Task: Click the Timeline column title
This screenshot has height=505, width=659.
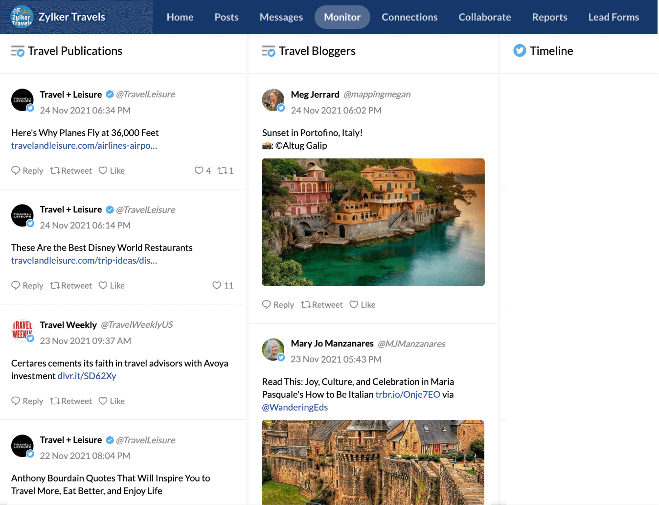Action: [551, 51]
